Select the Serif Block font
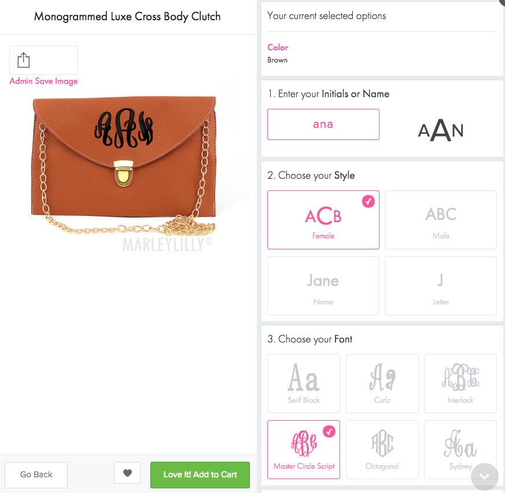 [x=303, y=384]
